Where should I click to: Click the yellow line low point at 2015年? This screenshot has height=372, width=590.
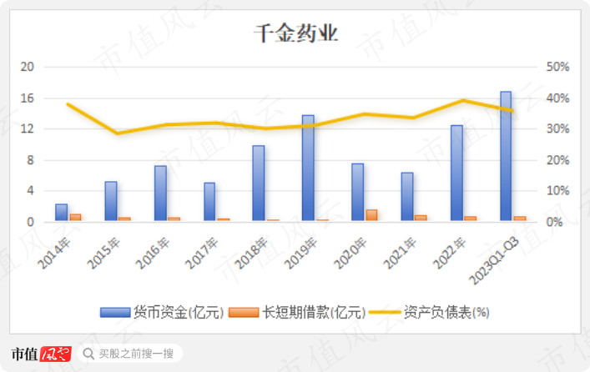point(118,133)
